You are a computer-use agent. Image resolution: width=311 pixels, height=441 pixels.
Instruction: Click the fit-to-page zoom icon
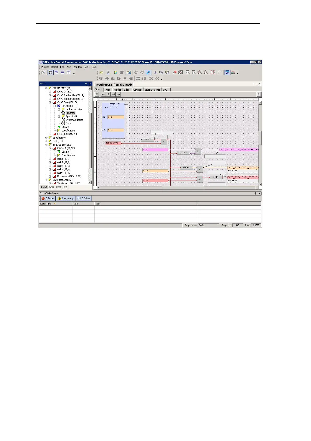[213, 73]
